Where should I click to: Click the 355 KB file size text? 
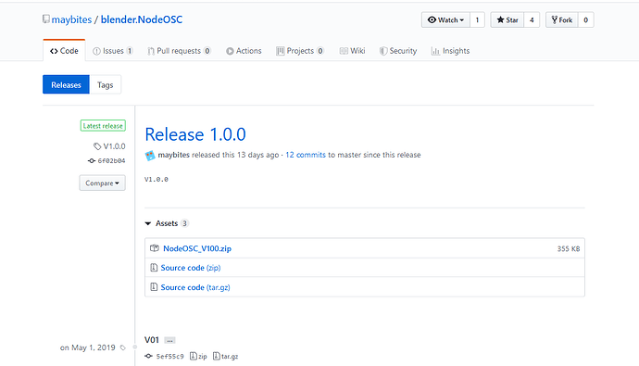(569, 248)
